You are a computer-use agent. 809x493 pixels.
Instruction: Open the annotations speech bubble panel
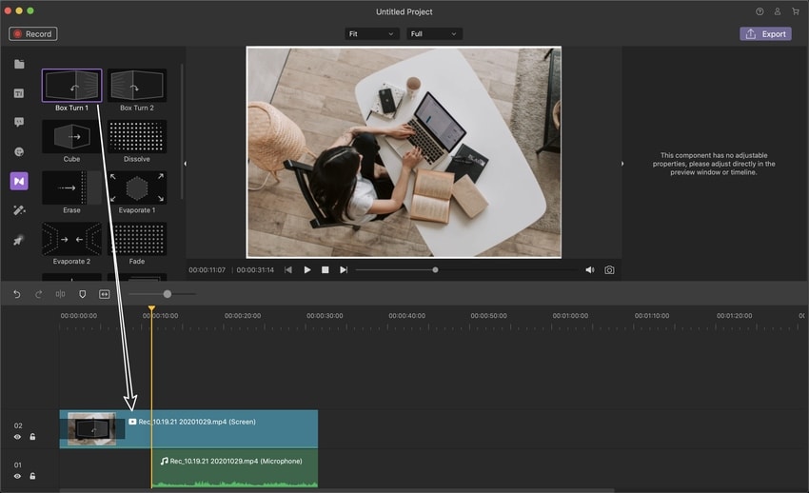tap(19, 122)
